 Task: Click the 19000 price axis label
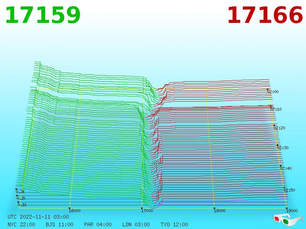coord(292,211)
